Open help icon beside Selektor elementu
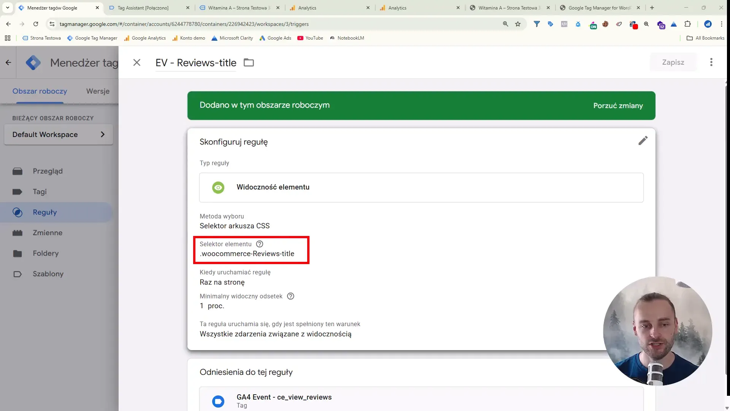Screen dimensions: 730x411 [x=260, y=244]
